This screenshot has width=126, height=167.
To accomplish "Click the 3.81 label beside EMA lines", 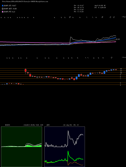I will [x=118, y=39].
